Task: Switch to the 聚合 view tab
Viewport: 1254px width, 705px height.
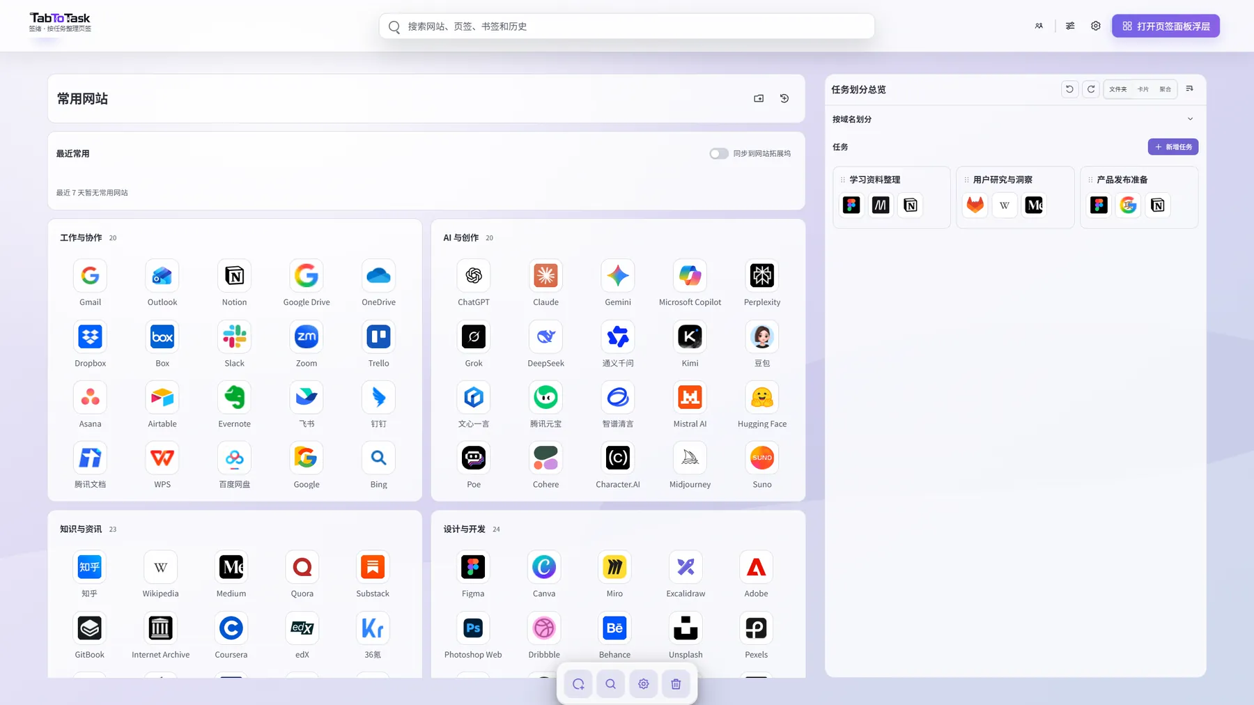Action: tap(1165, 89)
